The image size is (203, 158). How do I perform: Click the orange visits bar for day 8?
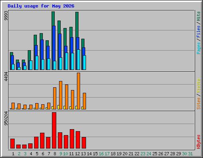point(55,98)
